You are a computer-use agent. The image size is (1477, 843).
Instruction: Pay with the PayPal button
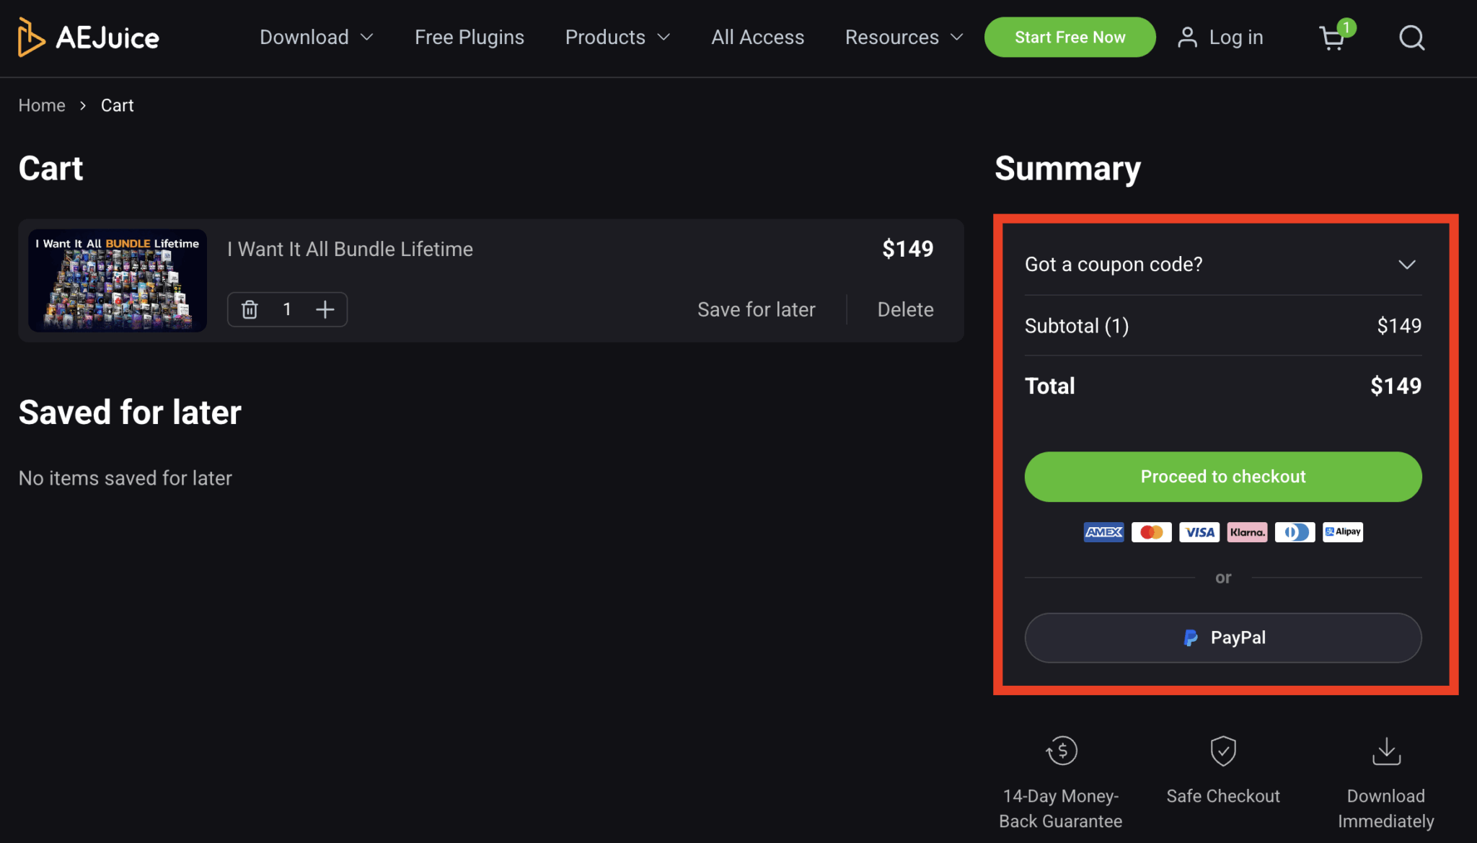1222,637
